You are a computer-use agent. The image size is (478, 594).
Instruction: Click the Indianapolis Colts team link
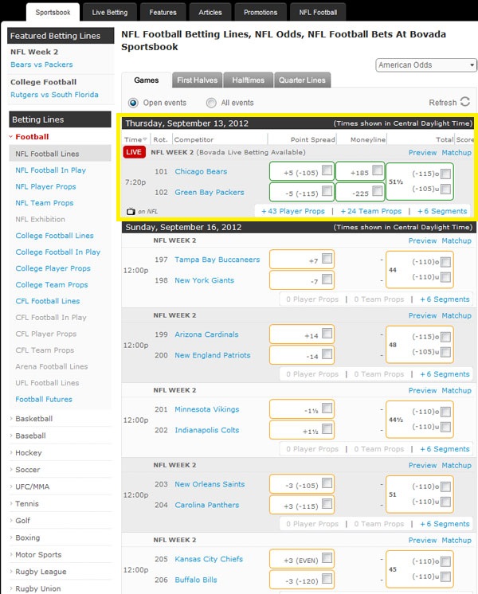[x=206, y=430]
